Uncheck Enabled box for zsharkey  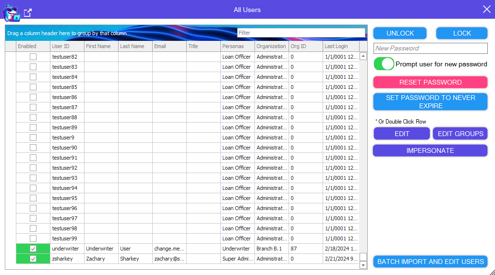[33, 259]
